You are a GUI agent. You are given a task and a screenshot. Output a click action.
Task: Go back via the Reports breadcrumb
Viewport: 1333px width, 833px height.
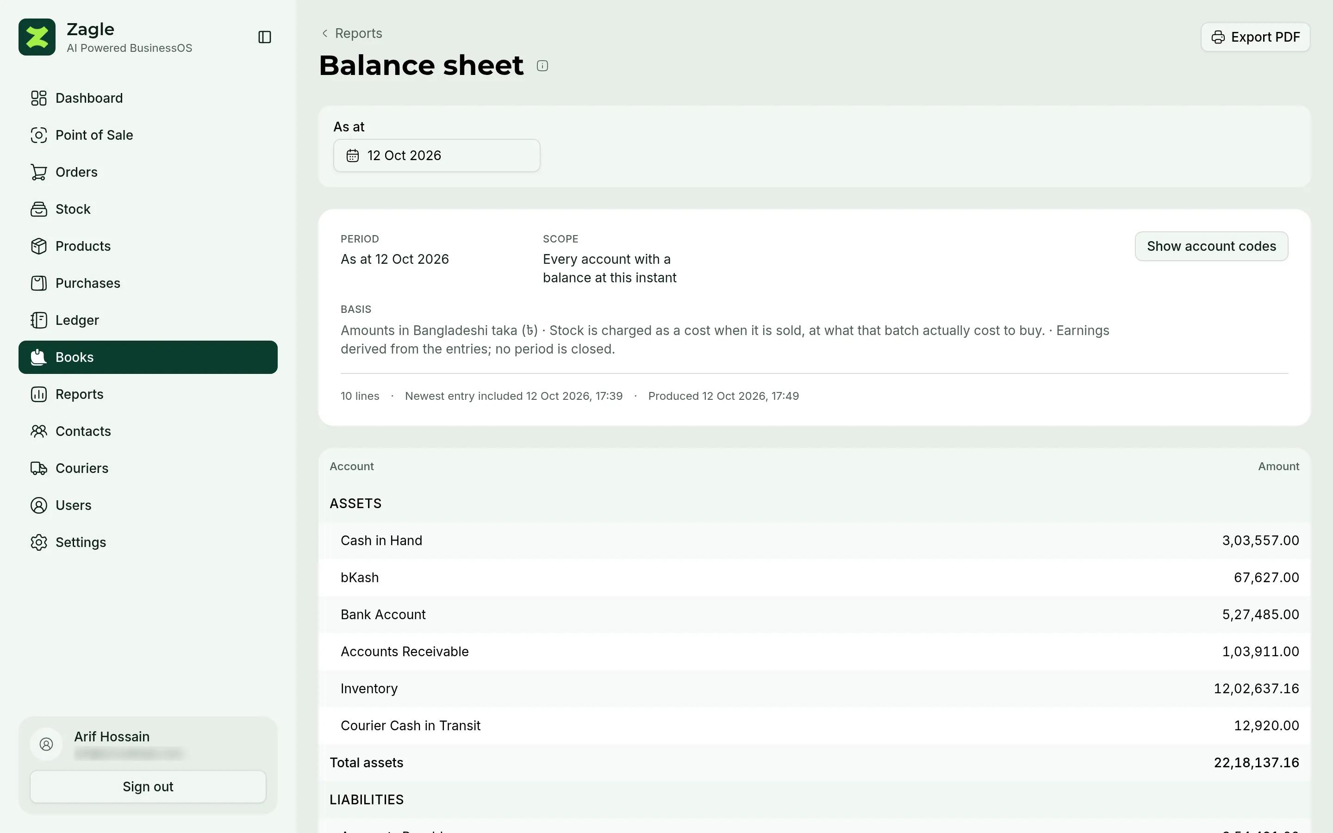coord(352,33)
